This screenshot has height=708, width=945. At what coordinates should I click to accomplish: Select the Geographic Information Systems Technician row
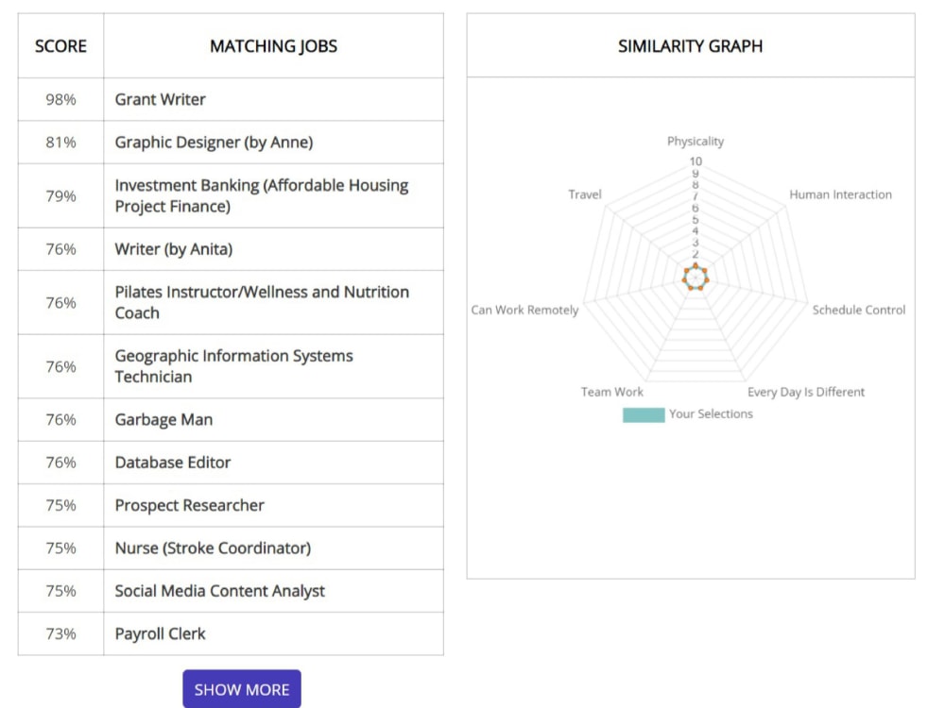point(233,365)
